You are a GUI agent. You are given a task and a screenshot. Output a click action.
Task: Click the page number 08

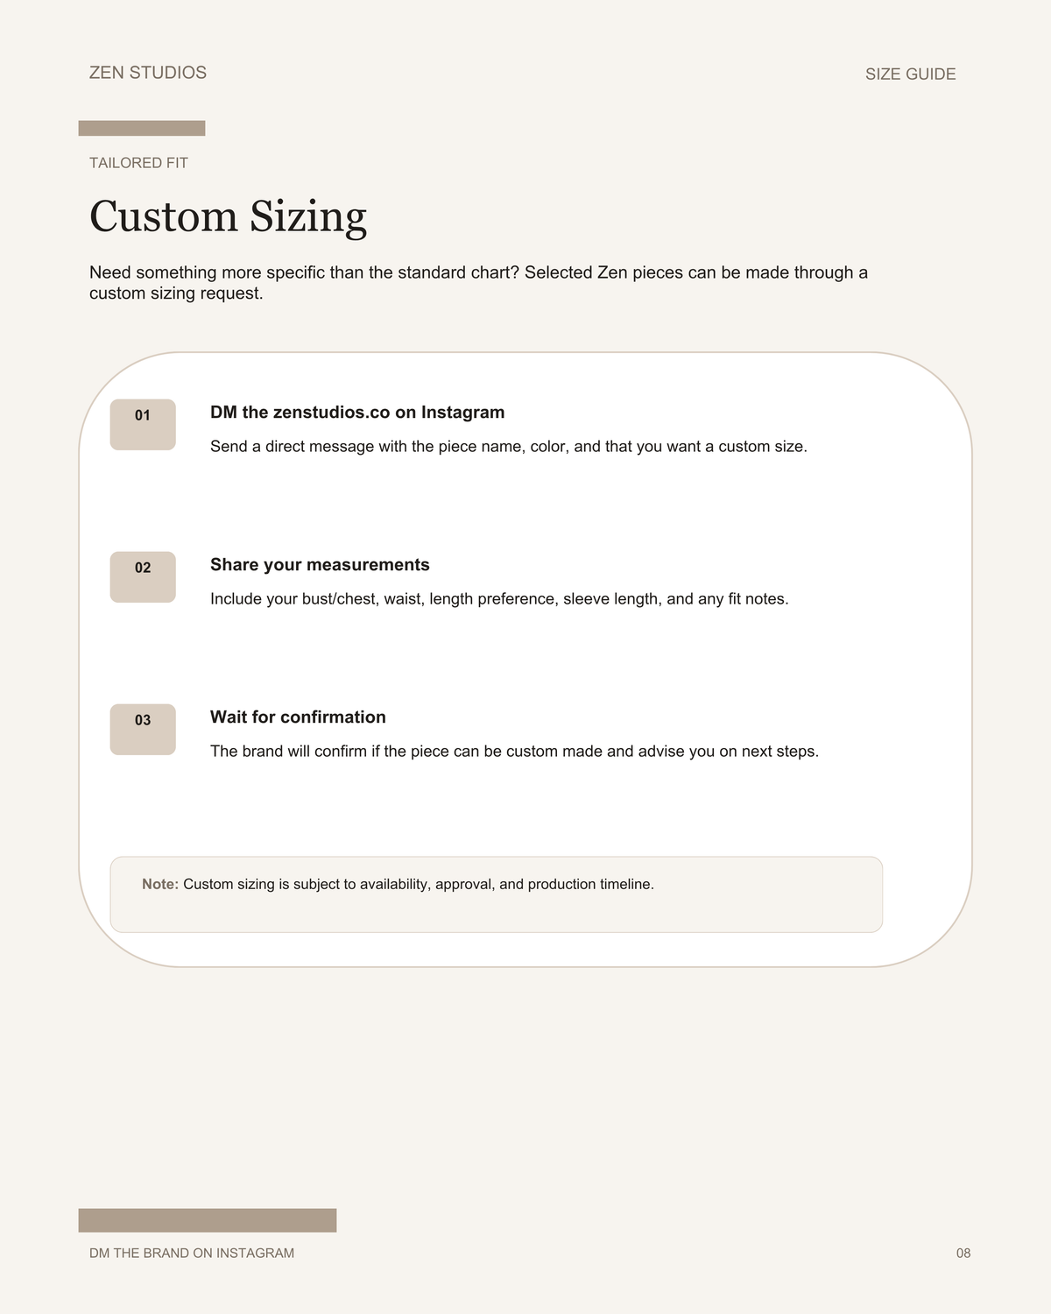[x=963, y=1254]
